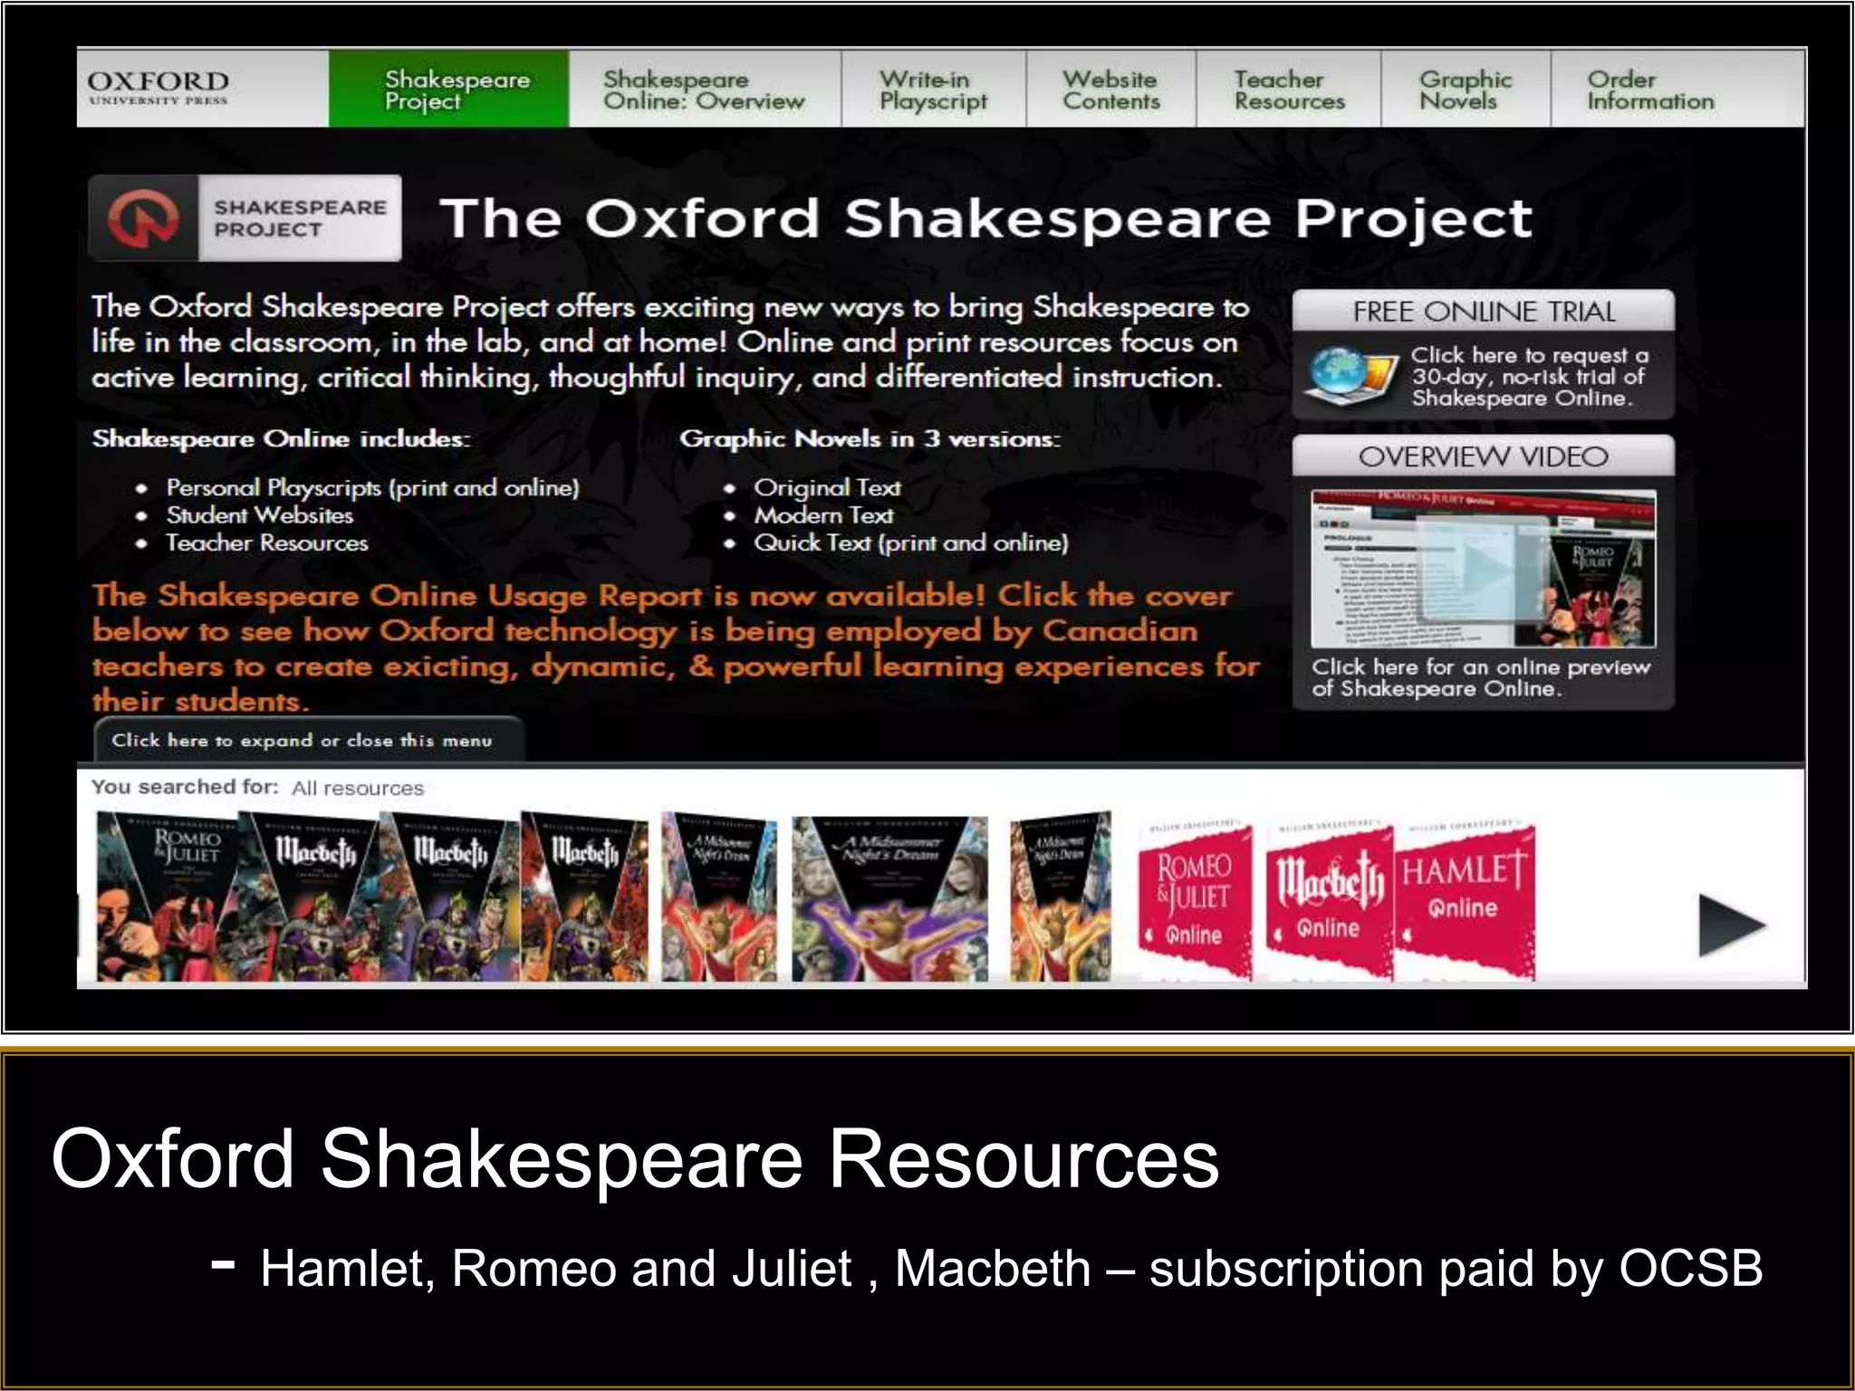Request the 30-day no-risk trial link
This screenshot has height=1391, width=1855.
(1529, 377)
